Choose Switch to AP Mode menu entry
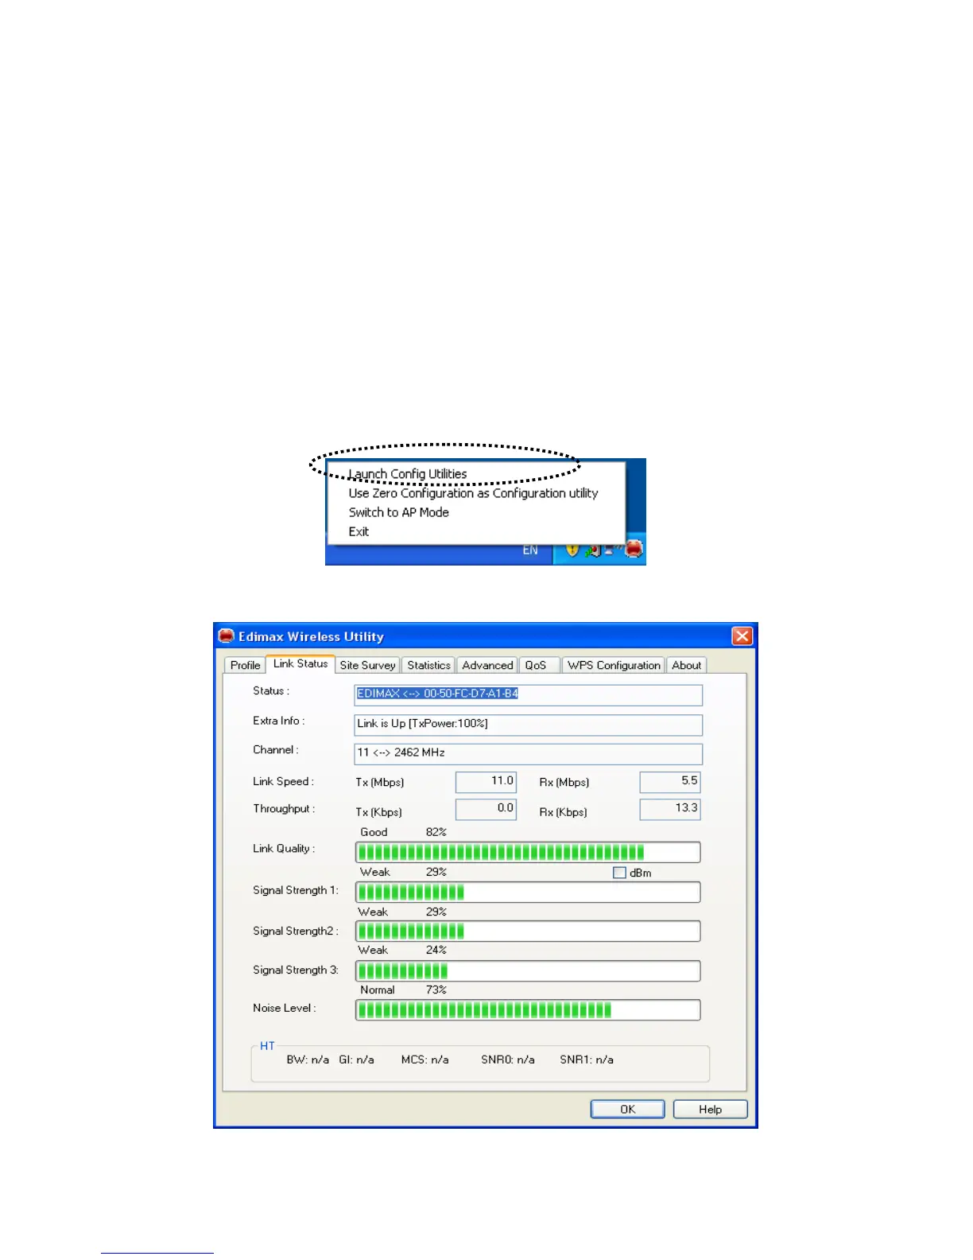The width and height of the screenshot is (973, 1260). pos(398,512)
